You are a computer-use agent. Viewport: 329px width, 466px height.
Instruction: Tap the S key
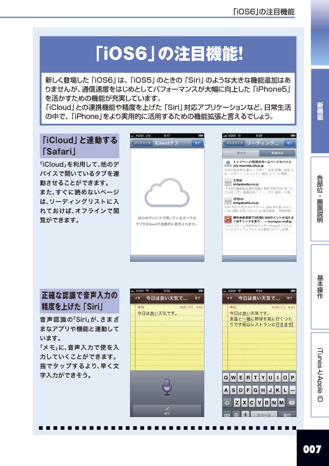(233, 390)
